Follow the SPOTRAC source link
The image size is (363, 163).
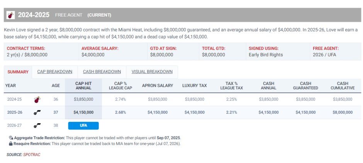(x=32, y=155)
